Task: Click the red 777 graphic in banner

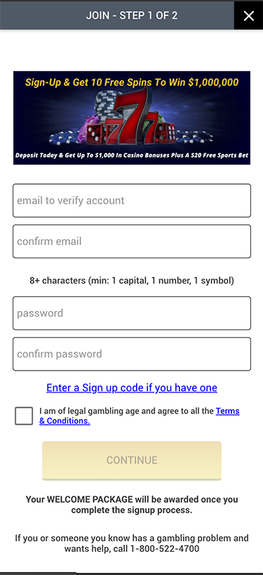Action: point(129,117)
